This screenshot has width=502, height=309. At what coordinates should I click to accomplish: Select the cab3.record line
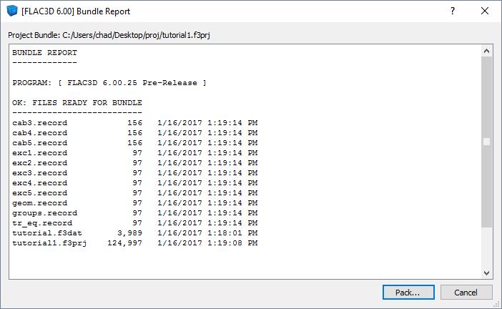click(x=135, y=123)
